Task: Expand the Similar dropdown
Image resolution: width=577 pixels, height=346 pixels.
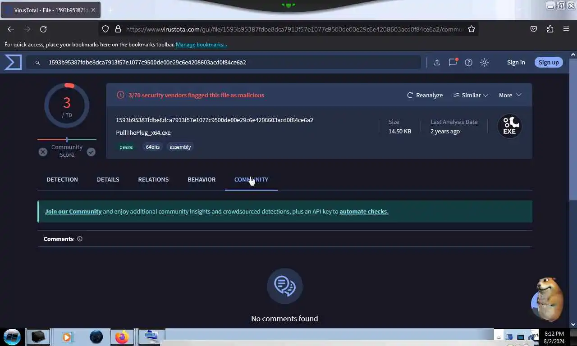Action: pos(471,95)
